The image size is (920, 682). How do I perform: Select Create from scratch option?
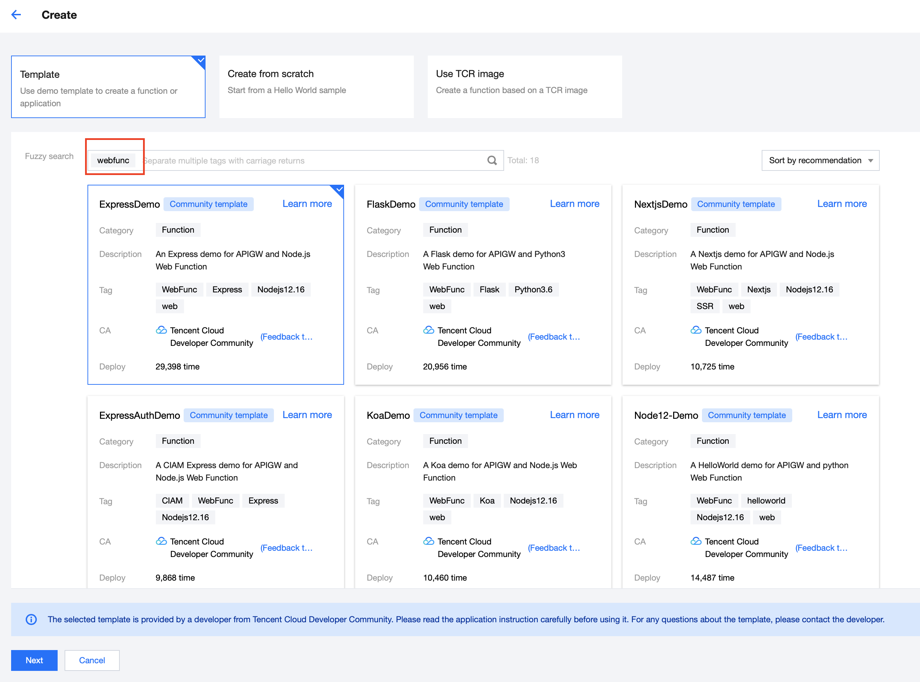316,87
